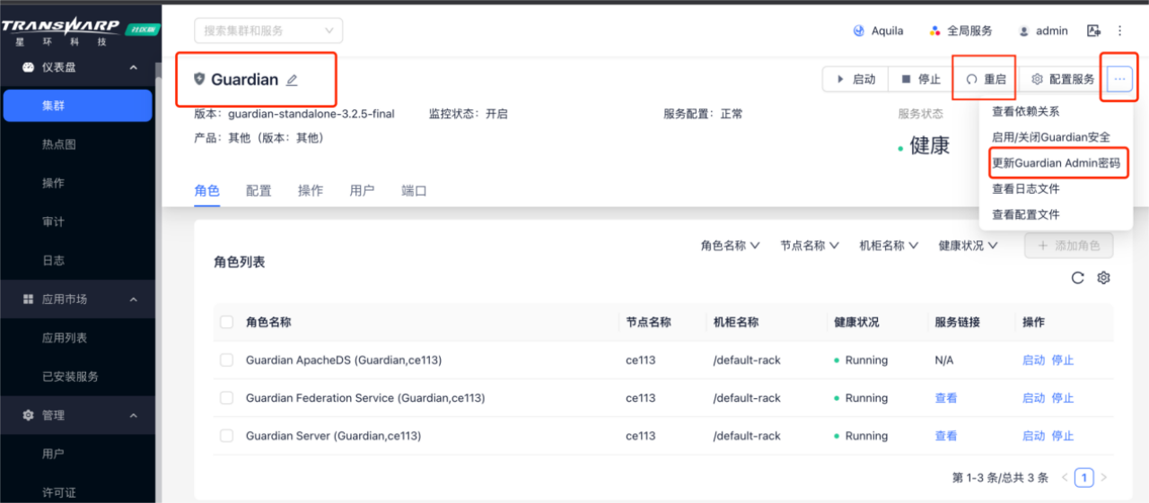
Task: Open the admin user menu
Action: [1043, 30]
